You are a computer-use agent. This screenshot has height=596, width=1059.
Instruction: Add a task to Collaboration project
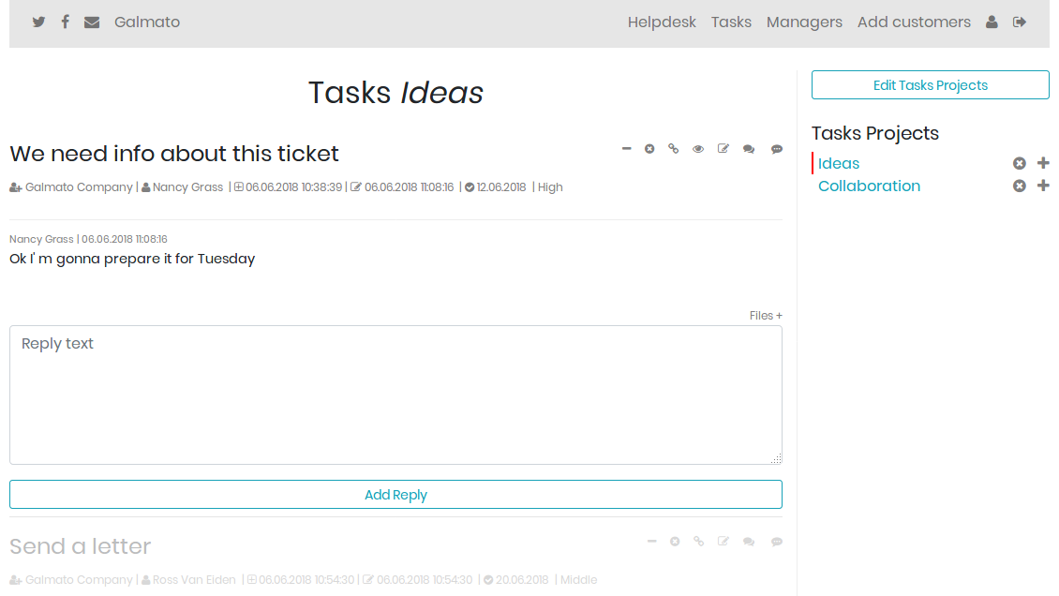1043,186
